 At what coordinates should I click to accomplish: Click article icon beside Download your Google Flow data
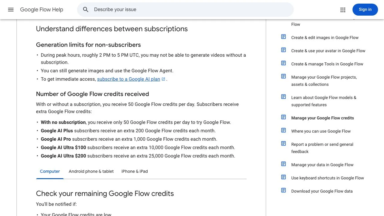[283, 190]
